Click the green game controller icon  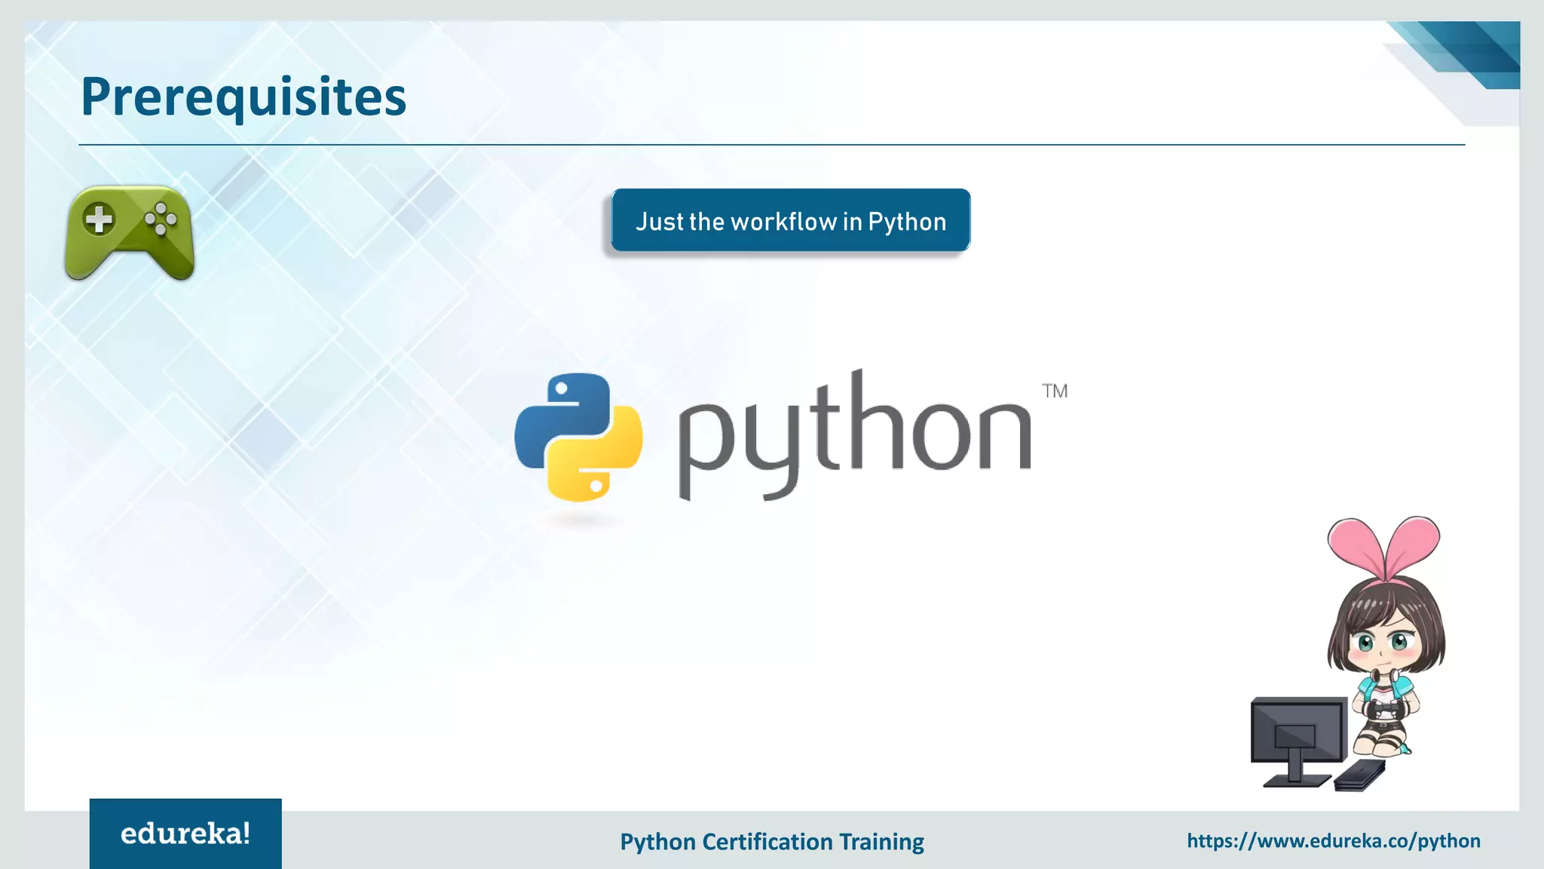130,232
